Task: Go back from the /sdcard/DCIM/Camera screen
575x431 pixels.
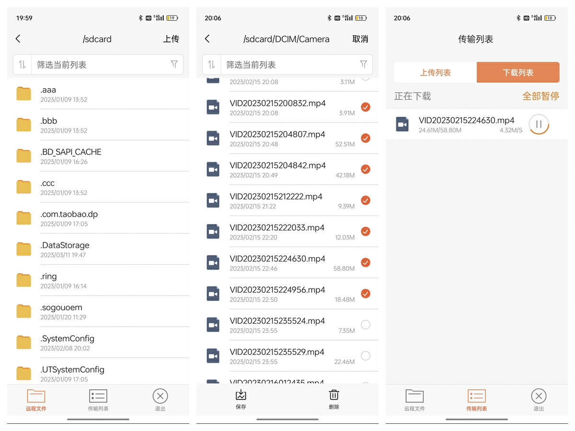Action: [x=207, y=39]
